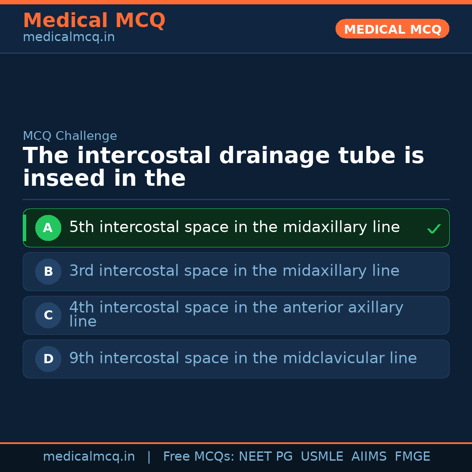This screenshot has height=472, width=472.
Task: Click the Medical MCQ header title
Action: pos(94,21)
